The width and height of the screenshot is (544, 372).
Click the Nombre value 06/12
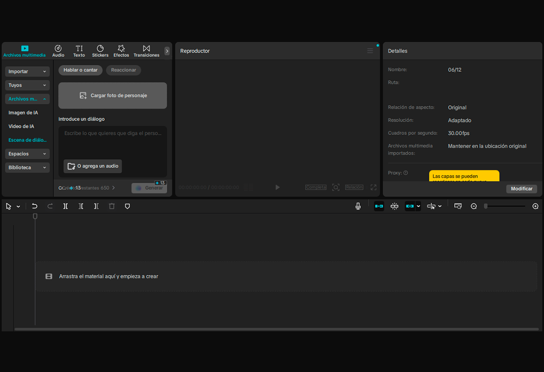[455, 70]
